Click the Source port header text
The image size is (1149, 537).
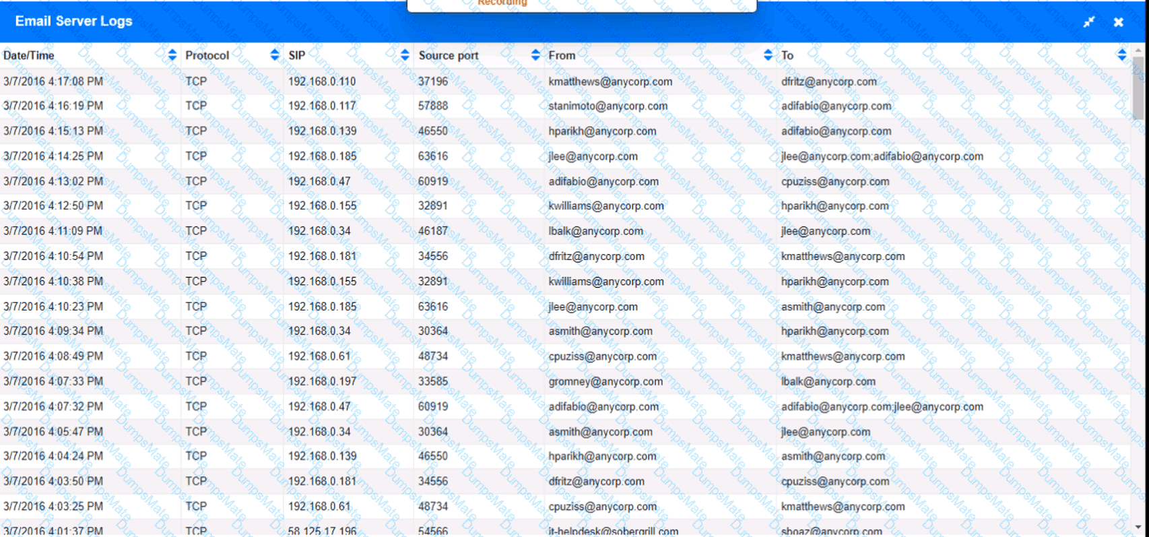449,55
